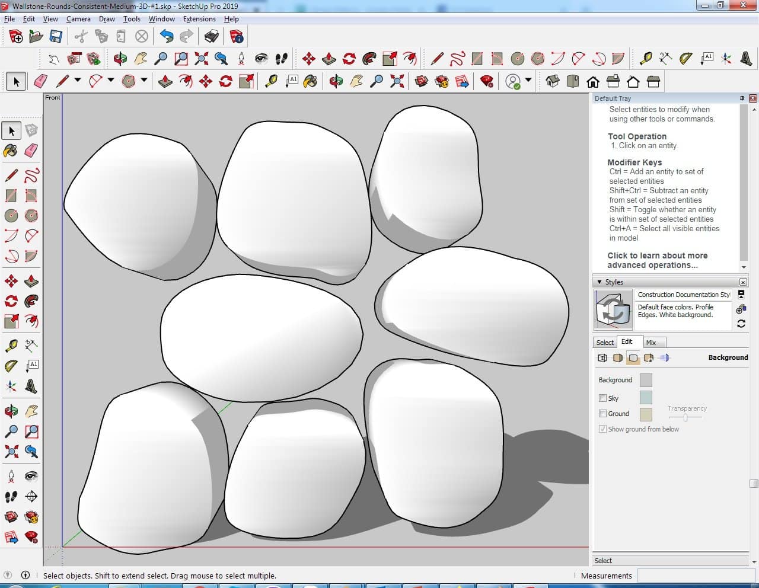Toggle Show ground from below checkbox

[x=602, y=429]
